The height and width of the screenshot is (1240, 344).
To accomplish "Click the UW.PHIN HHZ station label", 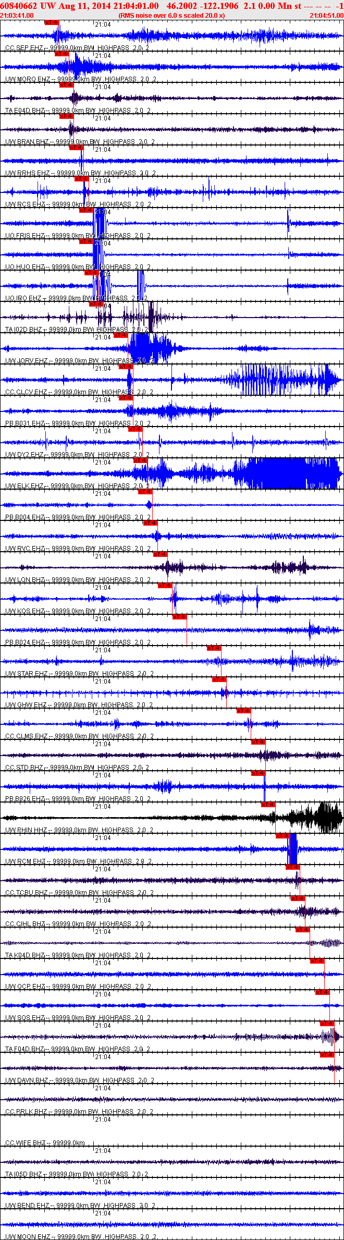I will pos(26,830).
